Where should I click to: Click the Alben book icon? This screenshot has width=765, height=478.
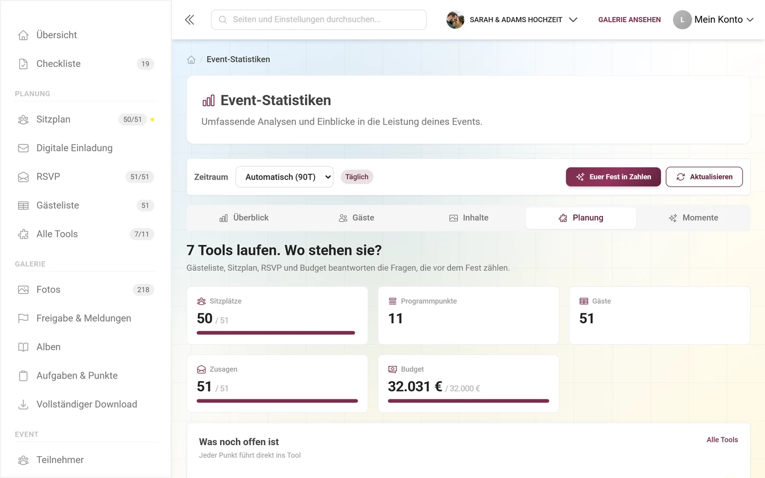(23, 347)
